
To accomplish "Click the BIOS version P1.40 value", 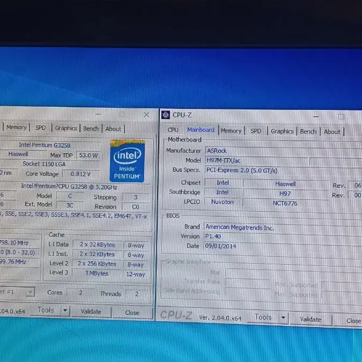I will [x=283, y=237].
